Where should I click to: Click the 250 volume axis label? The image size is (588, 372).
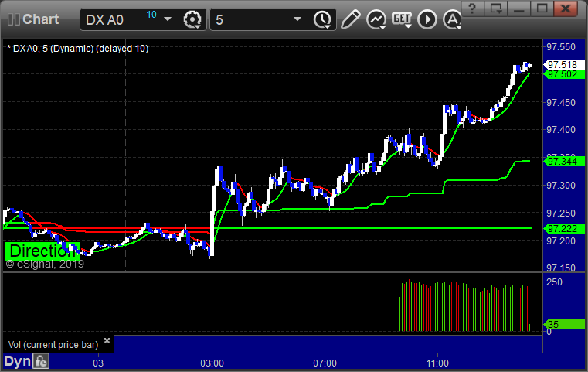click(x=554, y=282)
